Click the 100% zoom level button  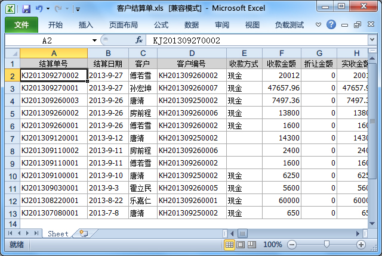[272, 245]
